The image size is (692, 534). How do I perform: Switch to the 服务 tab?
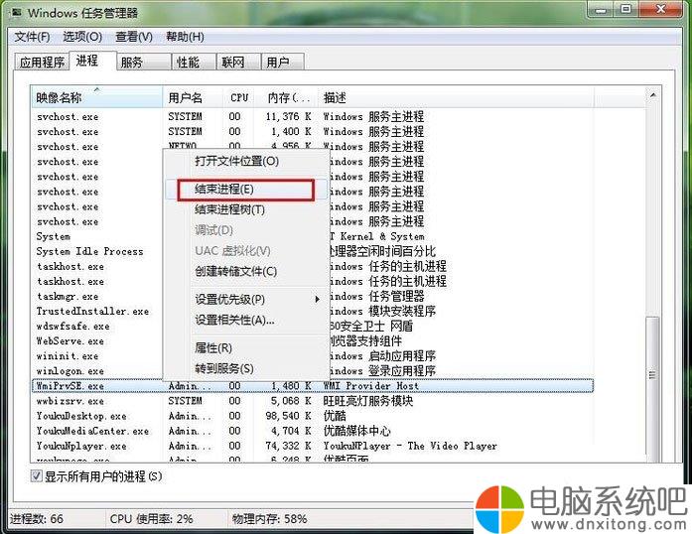[x=144, y=63]
